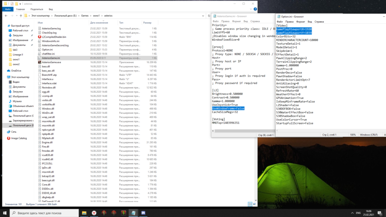386x217 pixels.
Task: Click the blue 'Файл' button in Explorer
Action: pyautogui.click(x=8, y=9)
